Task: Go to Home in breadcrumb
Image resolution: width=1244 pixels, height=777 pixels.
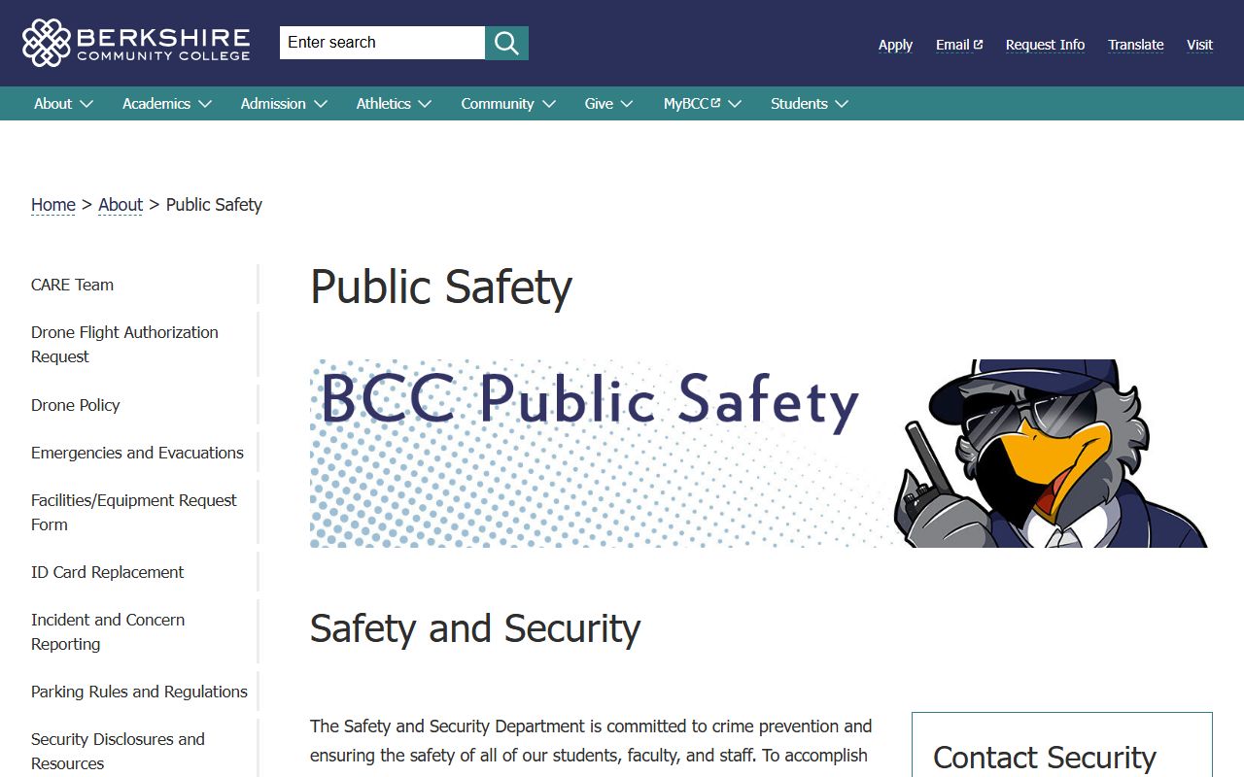Action: pyautogui.click(x=53, y=205)
